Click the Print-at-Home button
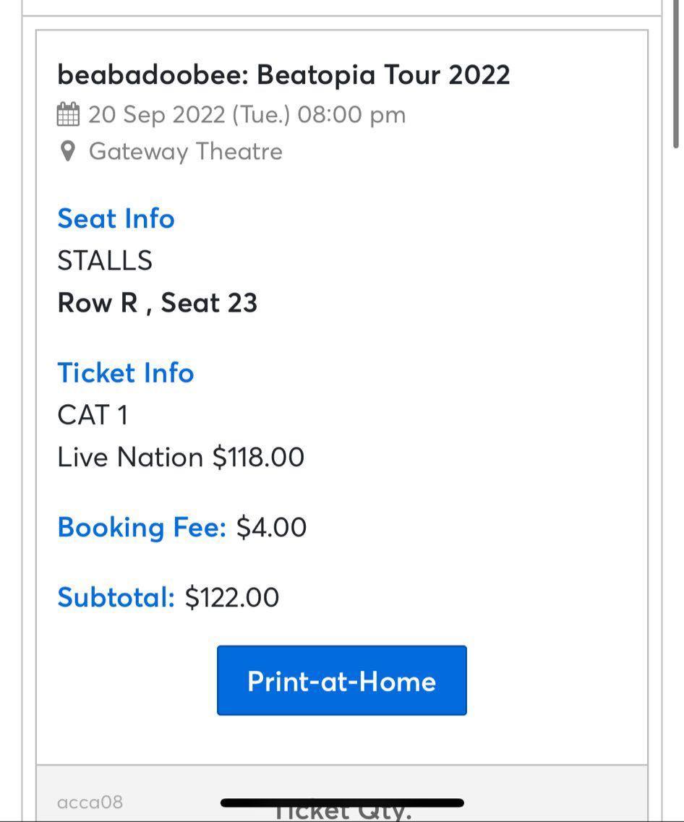 click(x=341, y=680)
